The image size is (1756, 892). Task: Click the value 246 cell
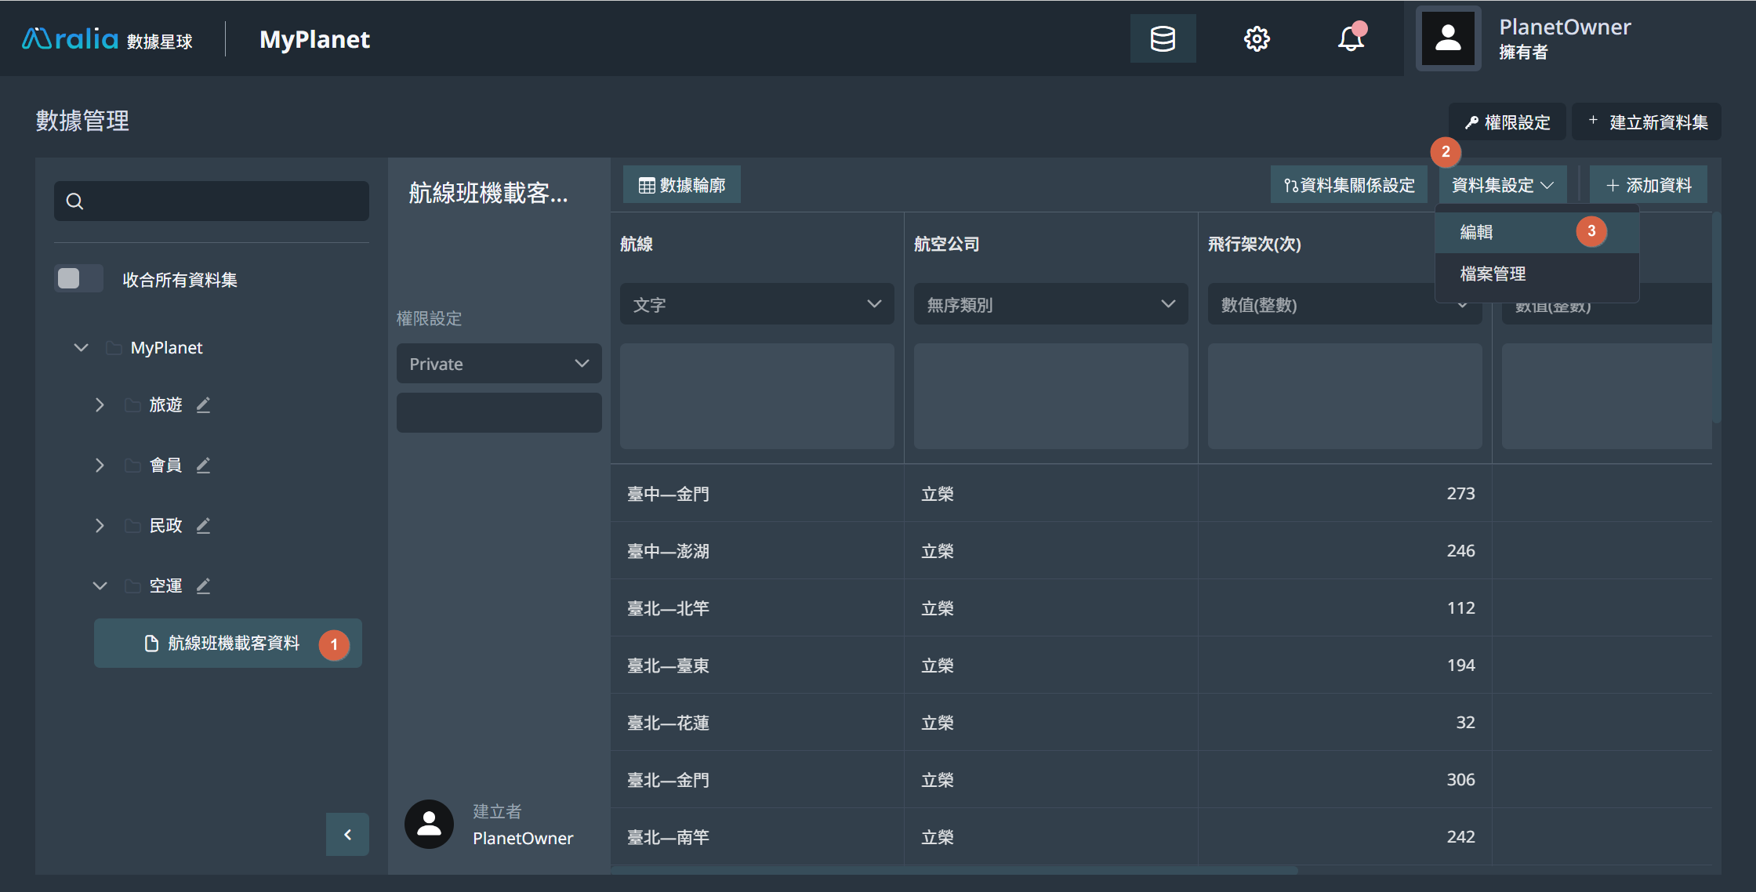pyautogui.click(x=1344, y=551)
